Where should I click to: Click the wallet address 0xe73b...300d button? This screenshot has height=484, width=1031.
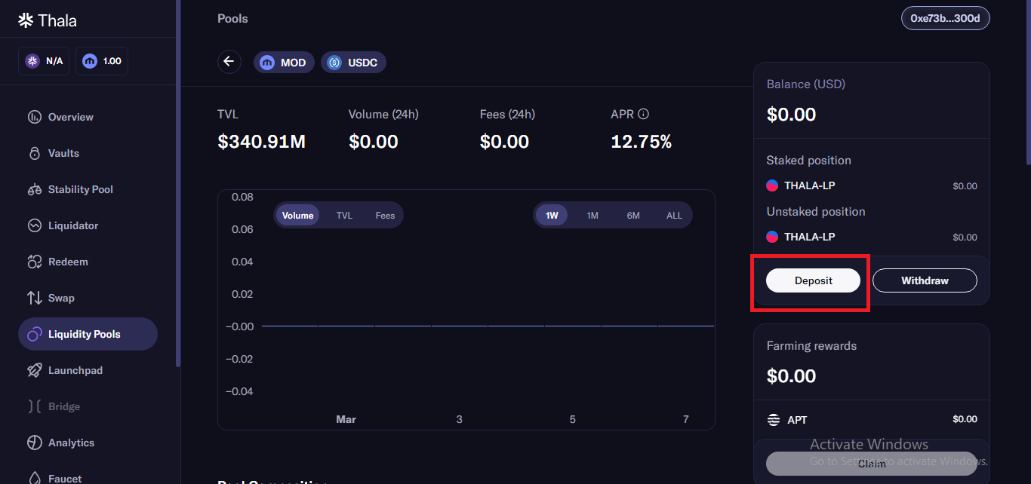point(945,18)
